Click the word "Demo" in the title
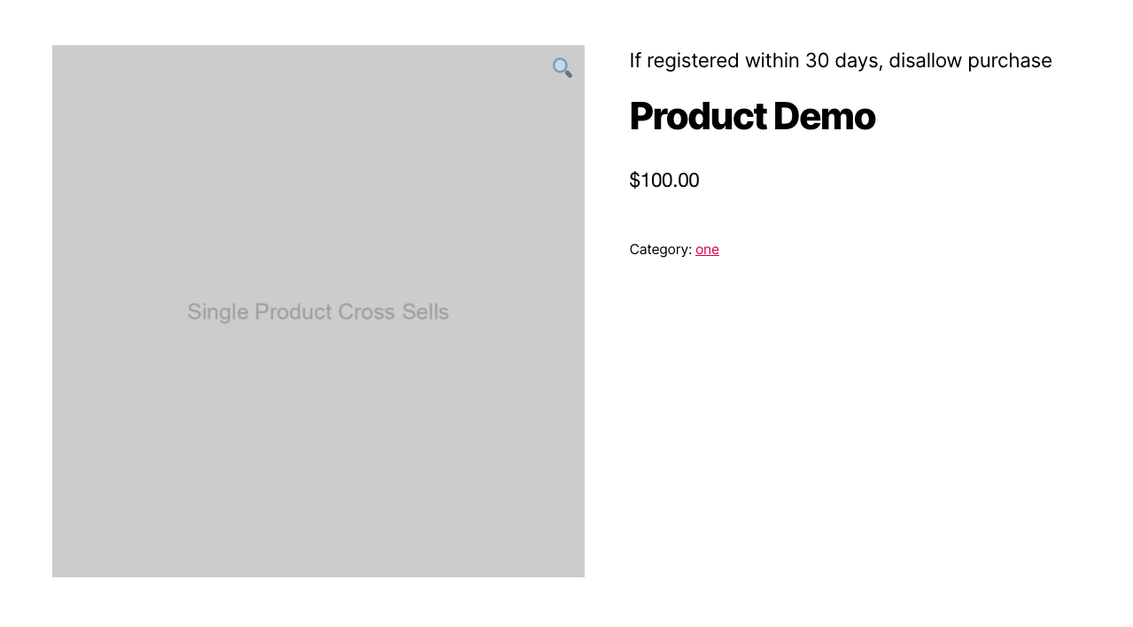The height and width of the screenshot is (627, 1133). 824,116
